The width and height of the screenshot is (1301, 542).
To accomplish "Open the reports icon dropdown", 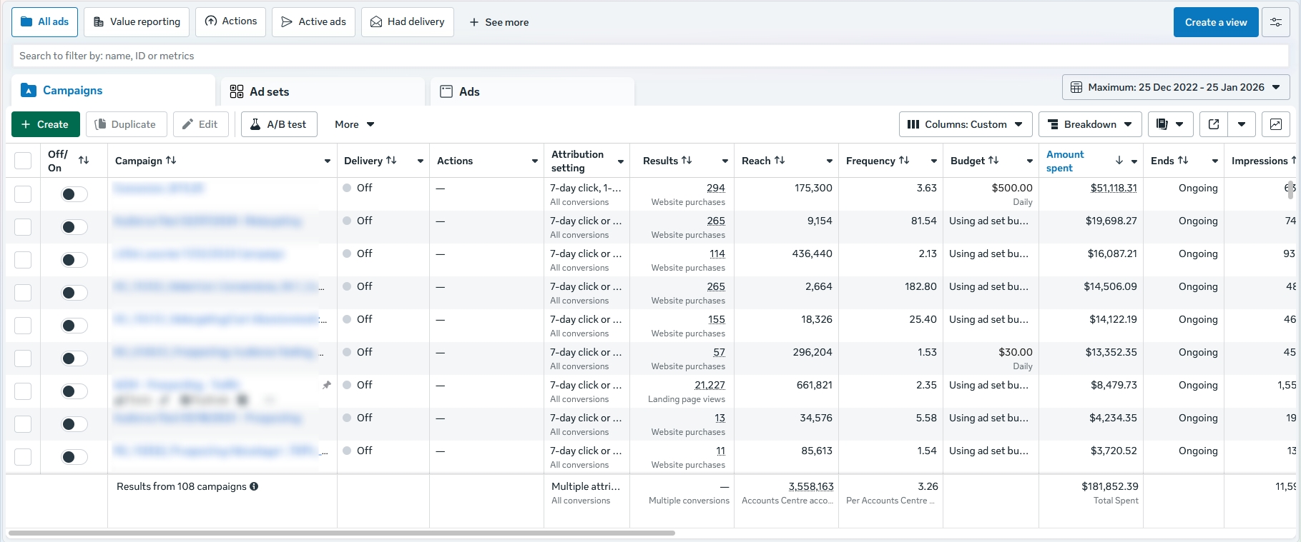I will (x=1170, y=124).
